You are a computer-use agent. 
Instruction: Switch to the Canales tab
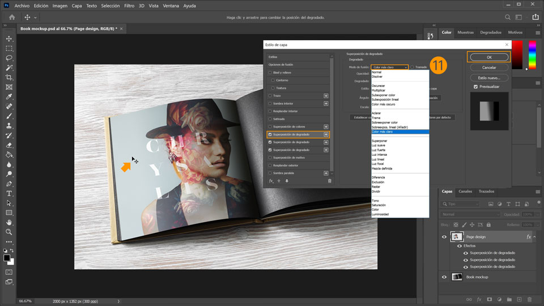point(465,191)
